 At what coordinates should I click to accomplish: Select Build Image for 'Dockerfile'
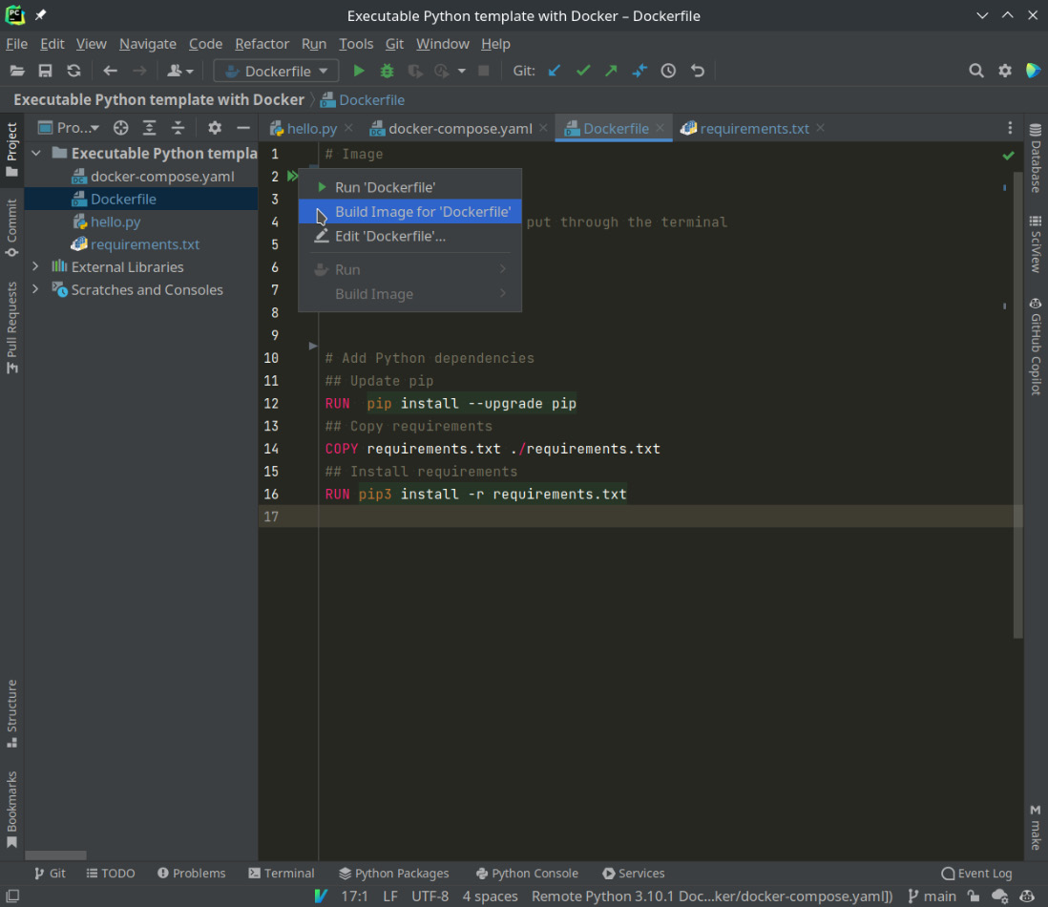tap(409, 212)
